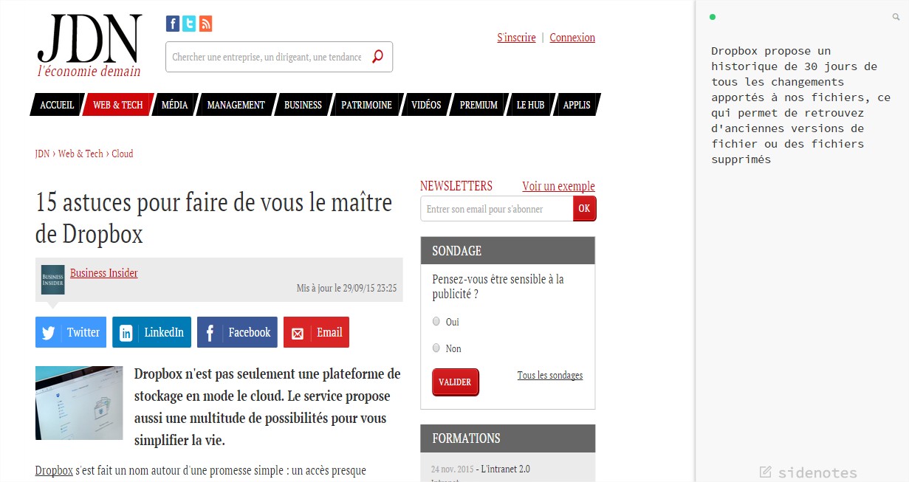Go to the Management menu tab

click(236, 105)
